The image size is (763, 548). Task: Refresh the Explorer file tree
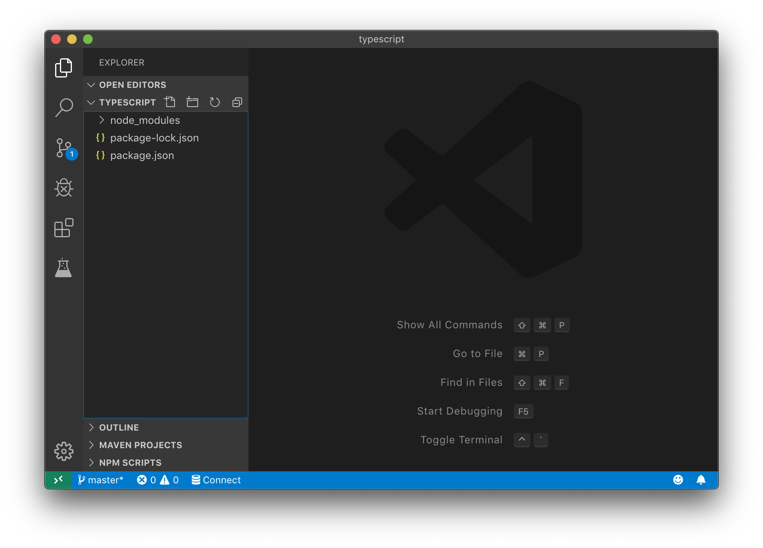(x=215, y=102)
